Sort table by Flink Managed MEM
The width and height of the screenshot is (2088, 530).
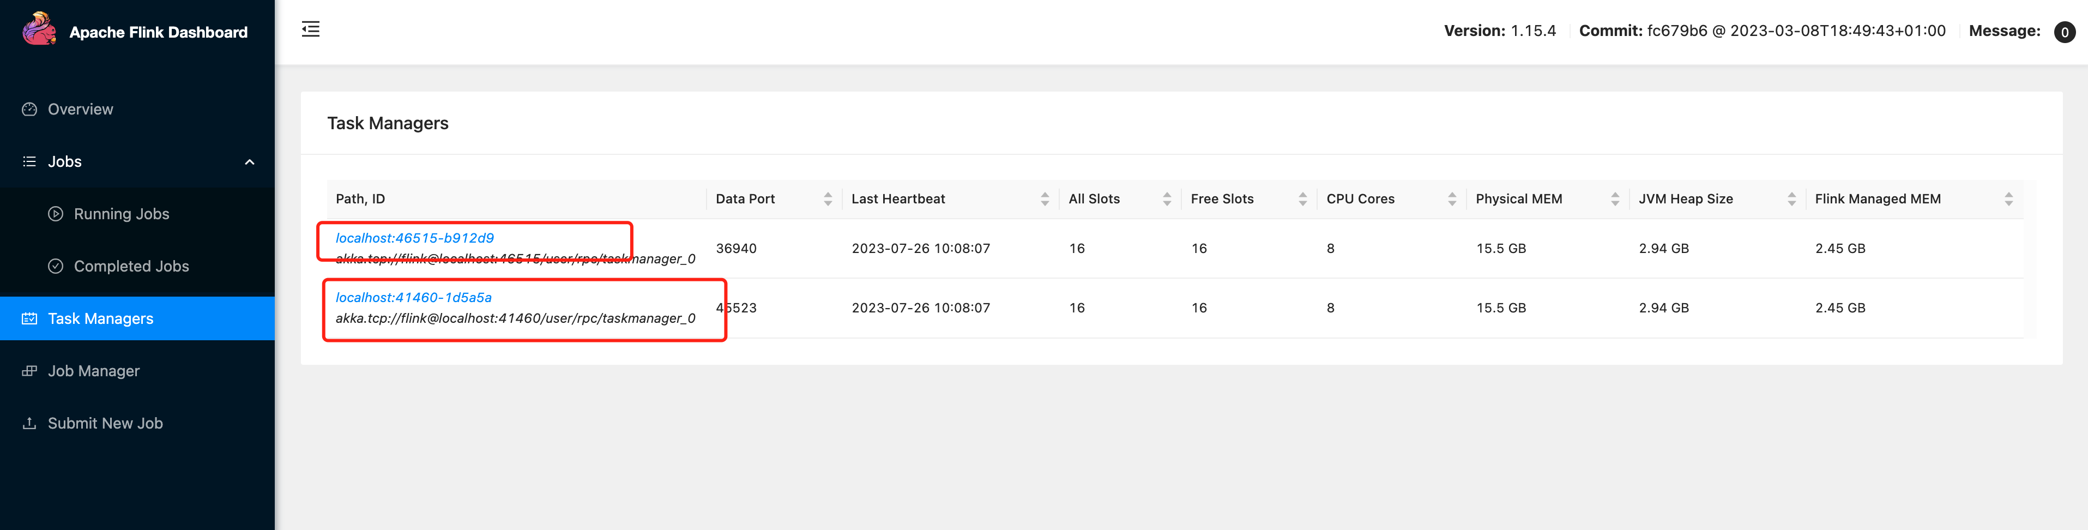click(2008, 200)
